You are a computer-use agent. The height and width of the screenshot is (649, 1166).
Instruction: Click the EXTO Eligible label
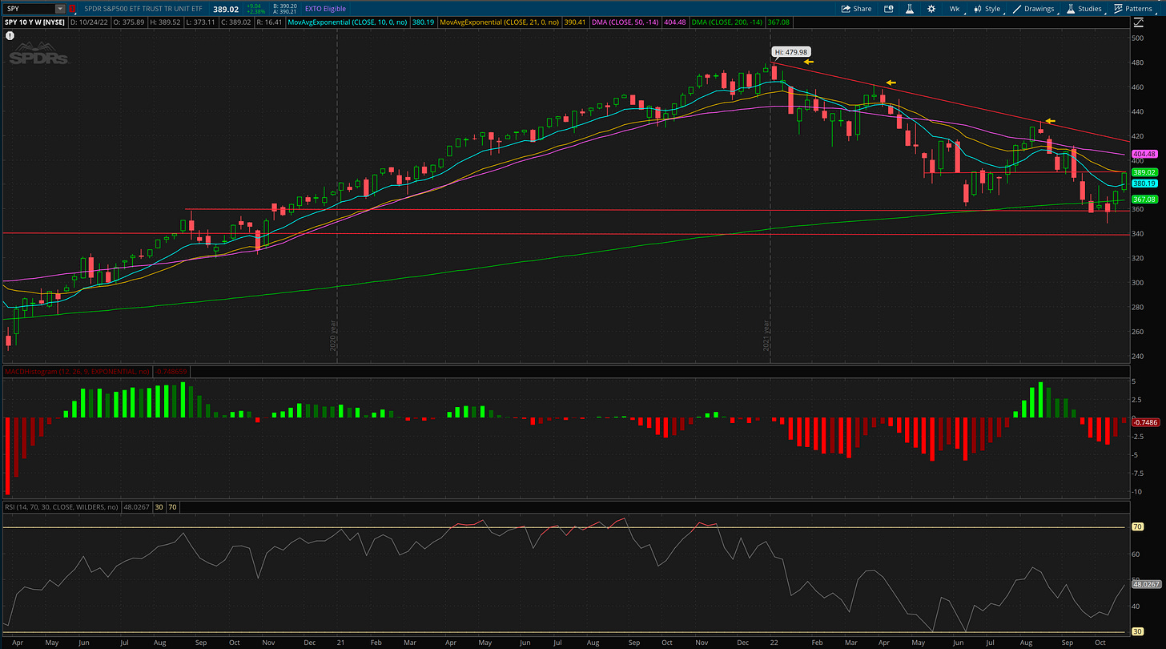[x=325, y=9]
